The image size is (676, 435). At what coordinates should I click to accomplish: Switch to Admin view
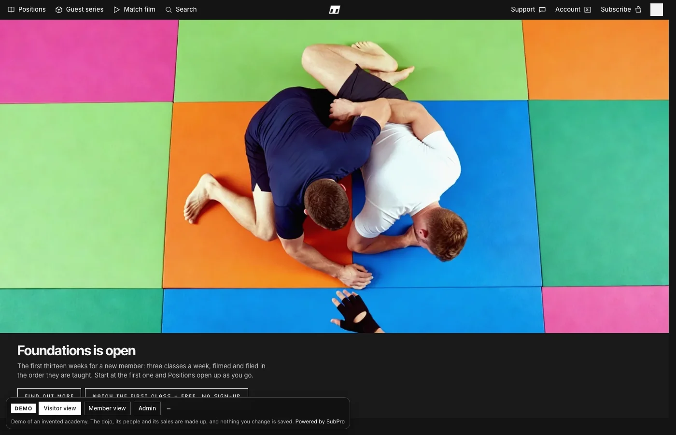pyautogui.click(x=147, y=408)
